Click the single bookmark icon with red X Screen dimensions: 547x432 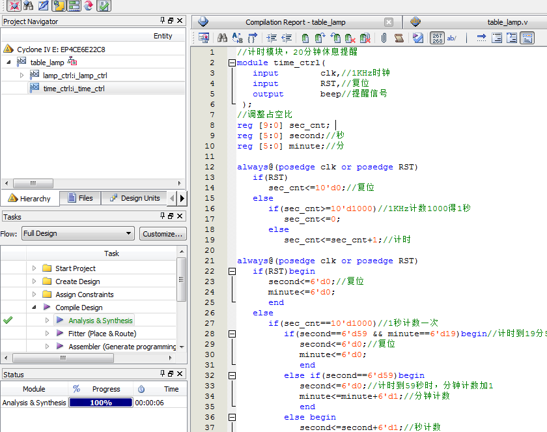(350, 38)
